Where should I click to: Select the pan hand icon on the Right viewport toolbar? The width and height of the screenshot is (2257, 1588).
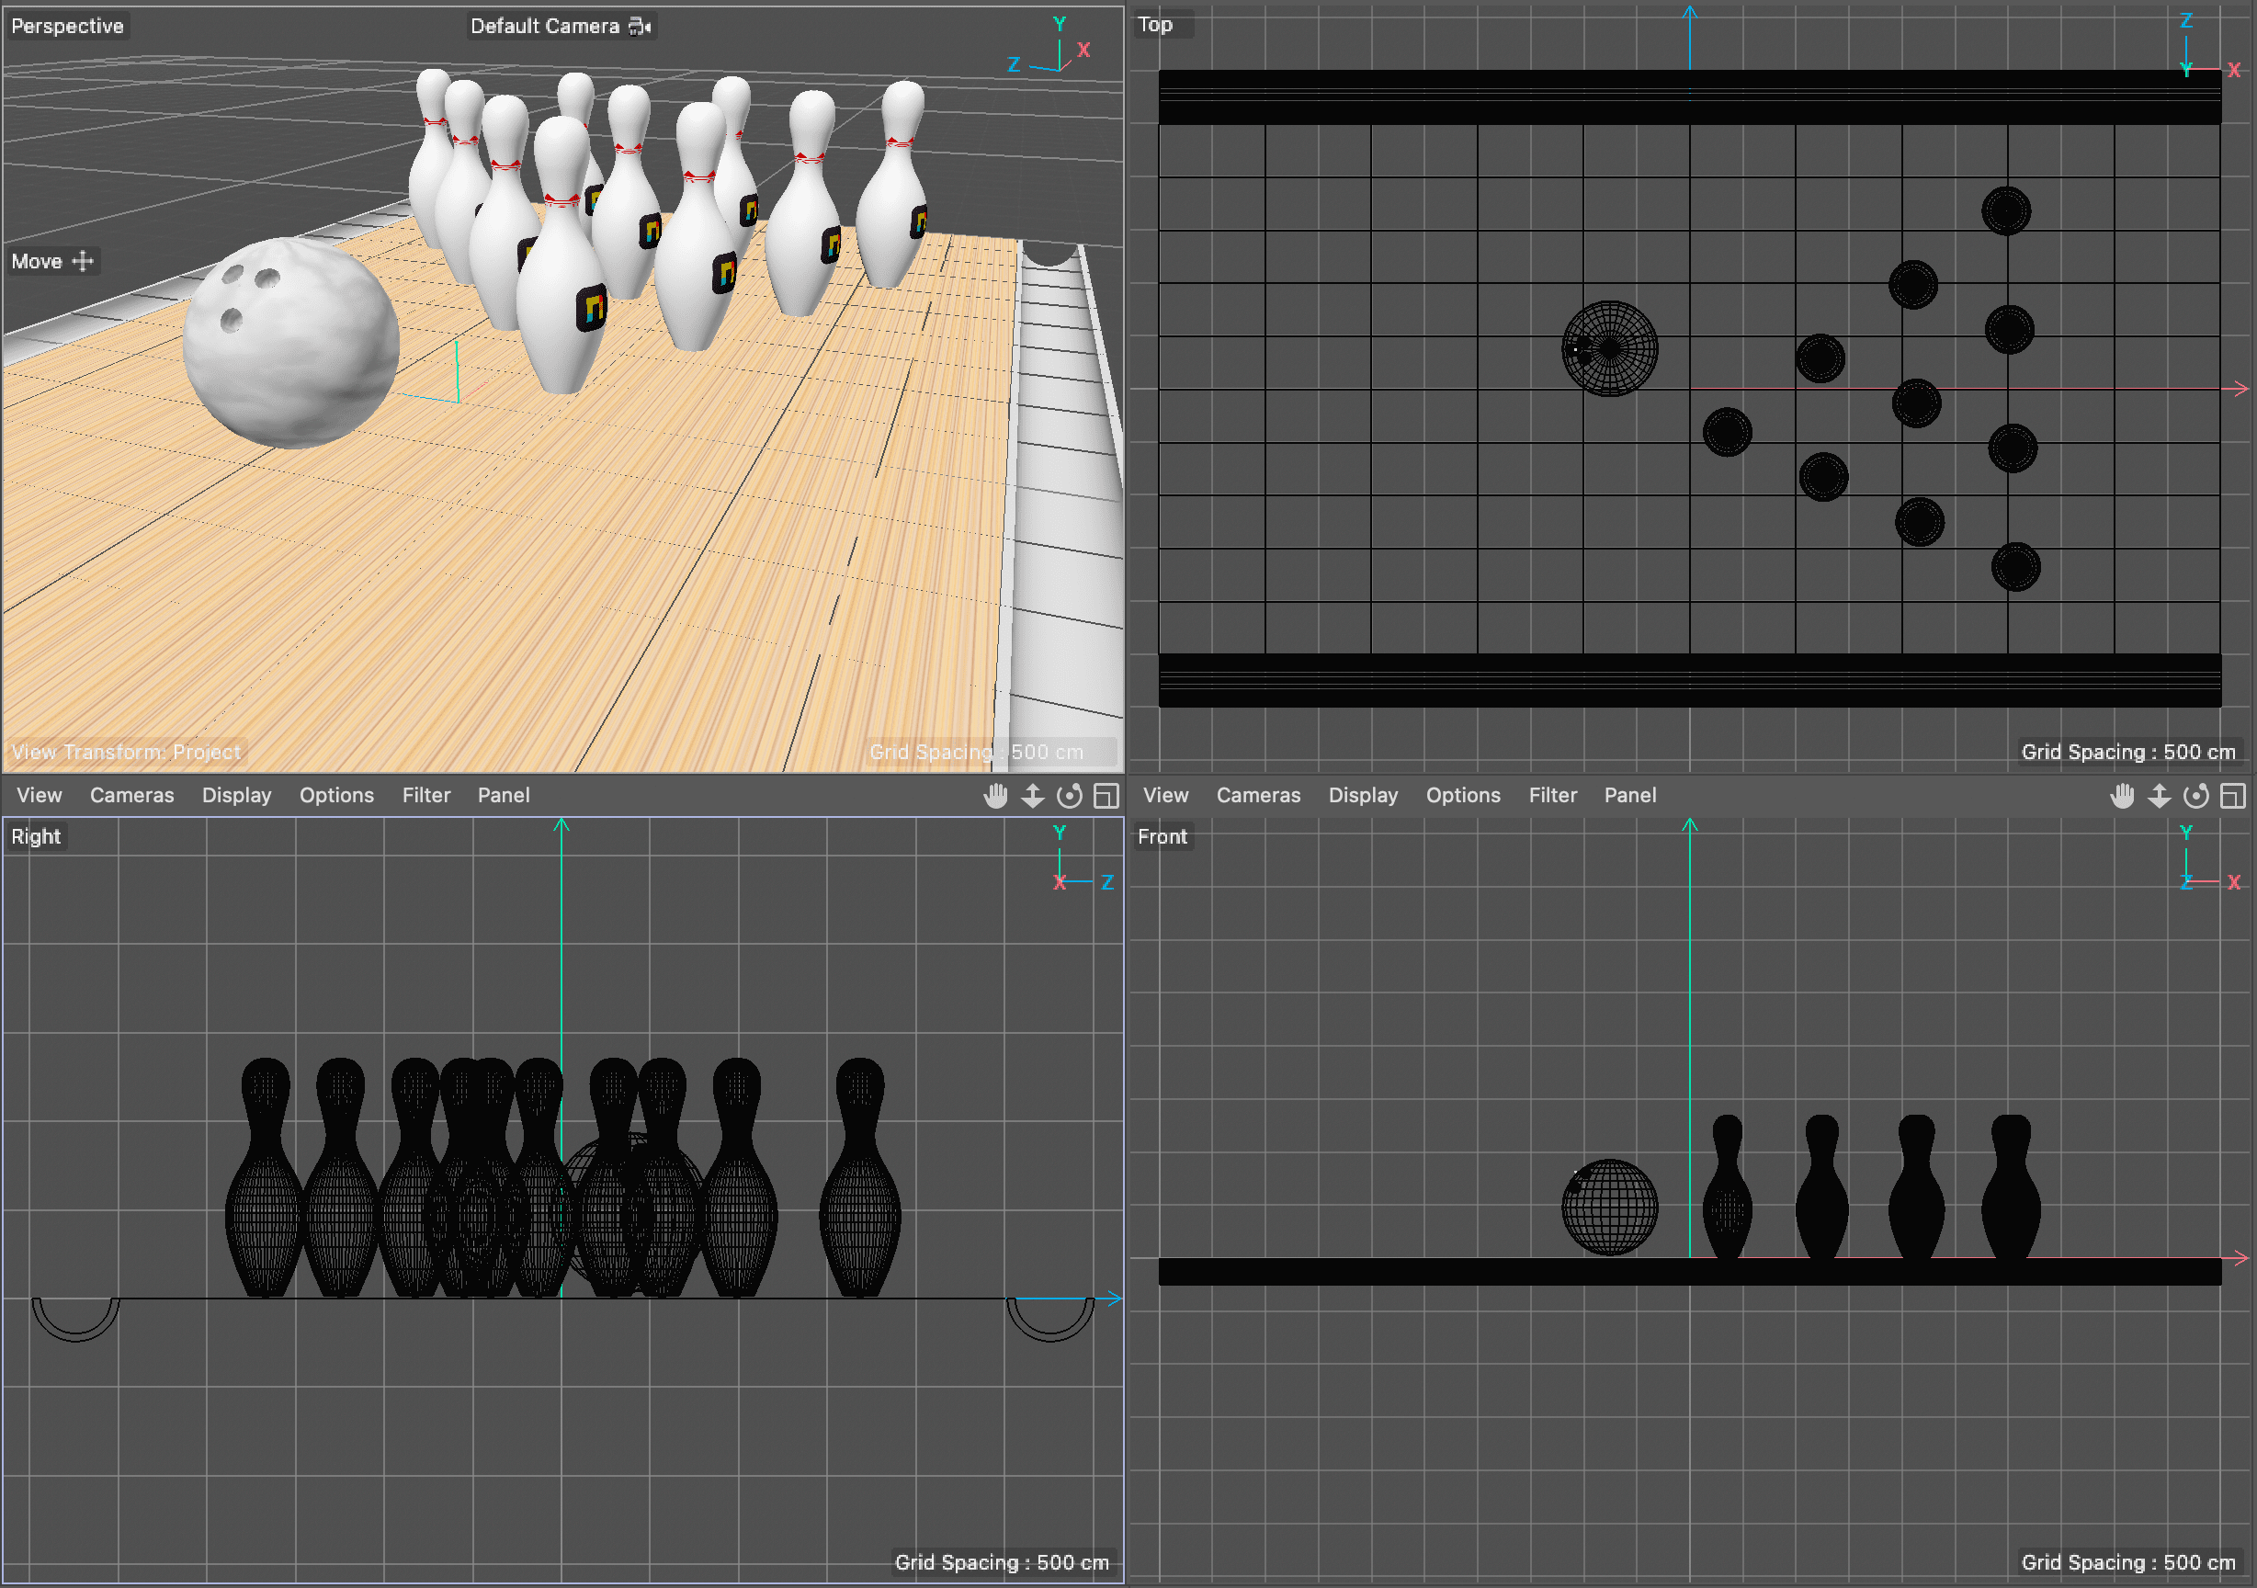[x=996, y=796]
